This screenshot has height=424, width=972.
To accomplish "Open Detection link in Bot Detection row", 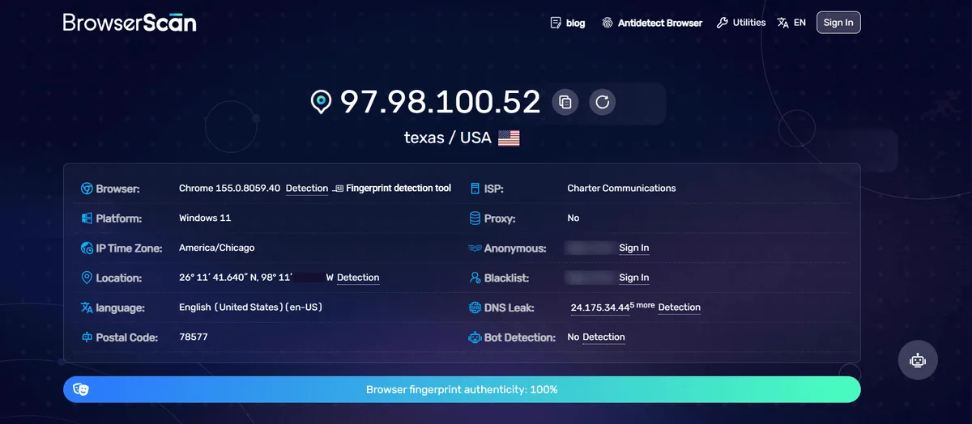I will 603,337.
